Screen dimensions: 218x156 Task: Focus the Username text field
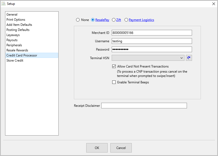click(152, 41)
